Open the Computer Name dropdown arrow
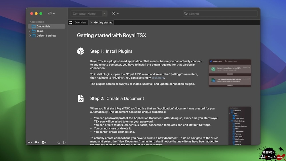This screenshot has height=161, width=286. pyautogui.click(x=104, y=13)
